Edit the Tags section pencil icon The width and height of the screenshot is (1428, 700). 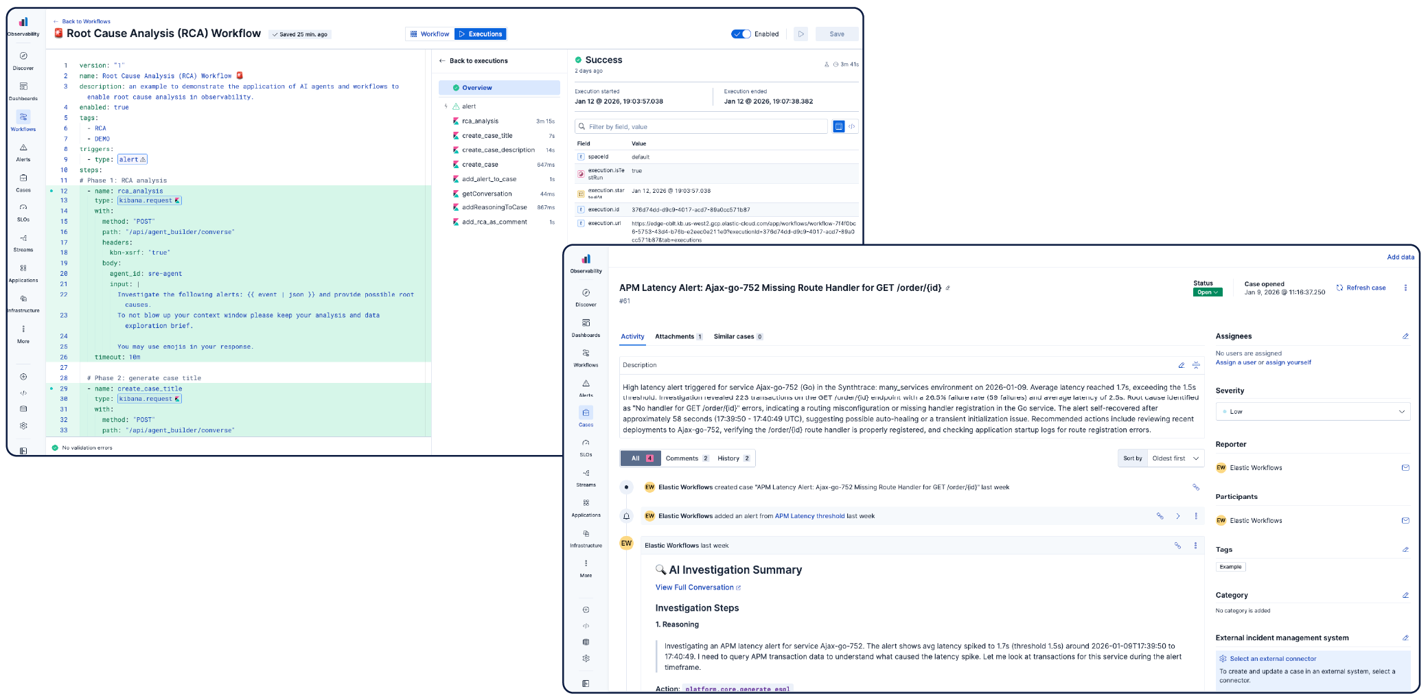1405,550
